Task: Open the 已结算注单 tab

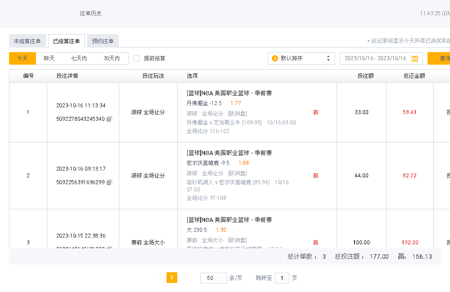Action: [x=66, y=41]
